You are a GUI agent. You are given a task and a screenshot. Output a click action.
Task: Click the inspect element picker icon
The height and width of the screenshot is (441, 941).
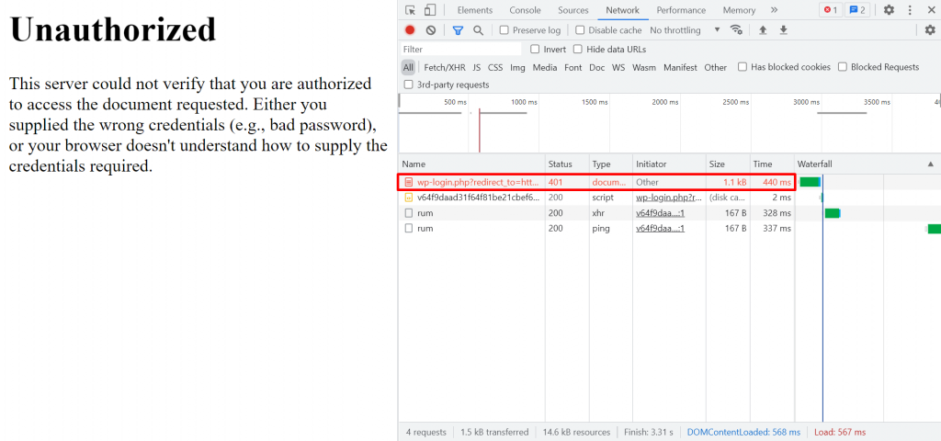pos(410,10)
